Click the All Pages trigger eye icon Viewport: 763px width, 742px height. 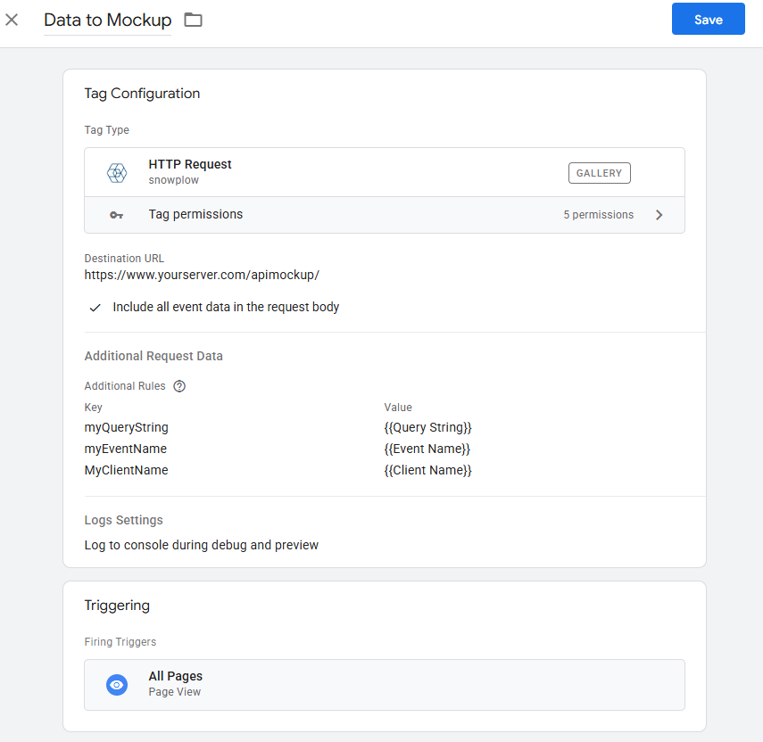pos(117,685)
